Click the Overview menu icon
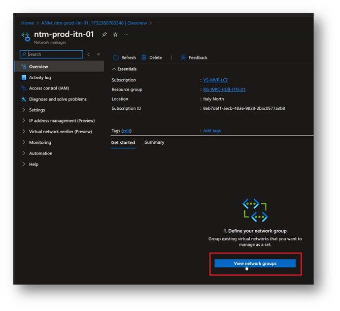This screenshot has height=311, width=340. coord(24,67)
